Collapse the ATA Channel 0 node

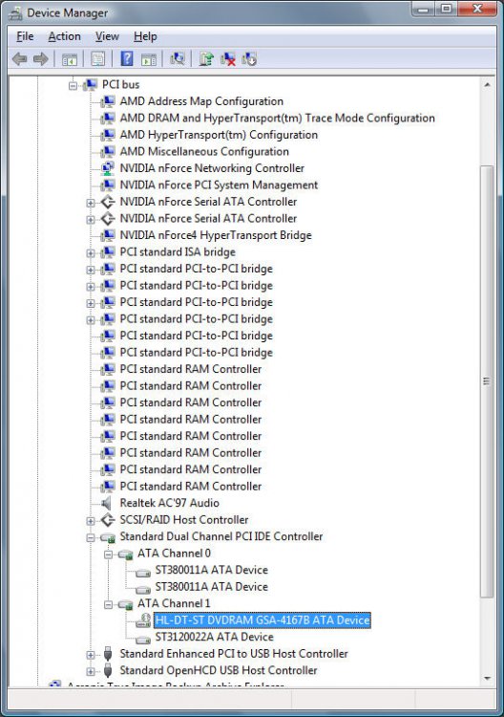pyautogui.click(x=108, y=554)
